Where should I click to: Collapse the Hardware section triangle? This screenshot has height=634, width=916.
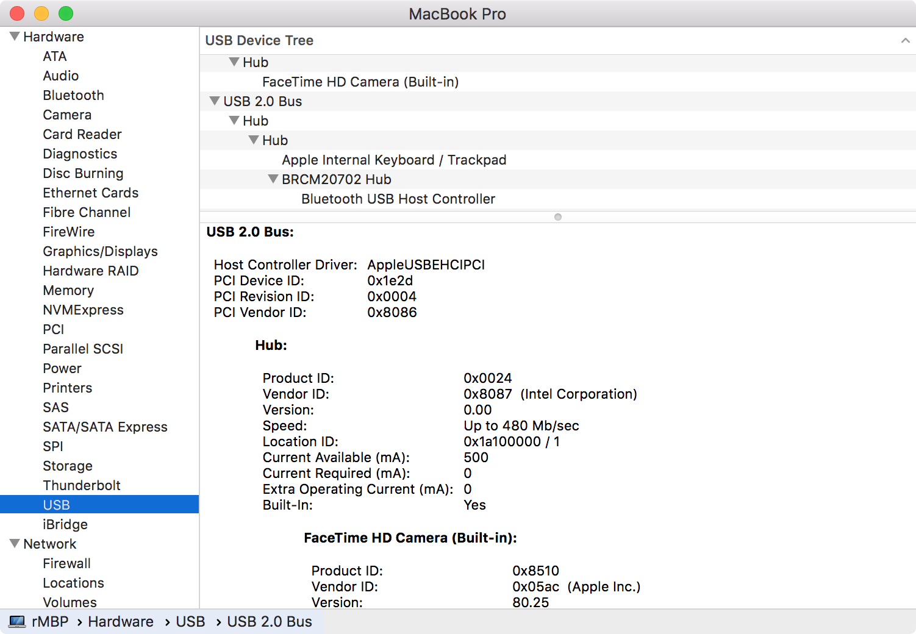(15, 37)
